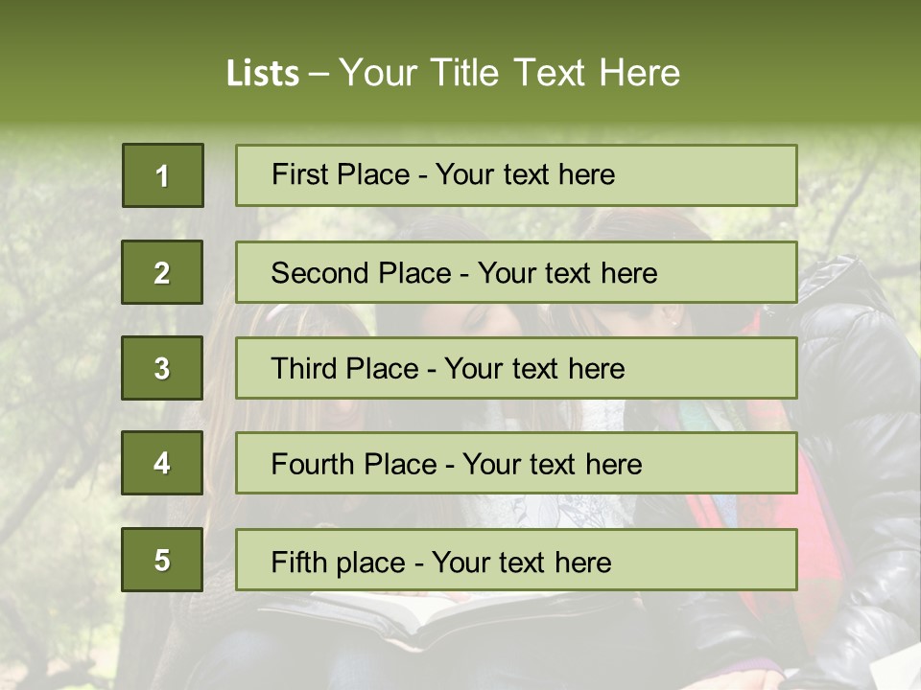This screenshot has width=921, height=690.
Task: Click the bold word Lists in title
Action: 263,73
